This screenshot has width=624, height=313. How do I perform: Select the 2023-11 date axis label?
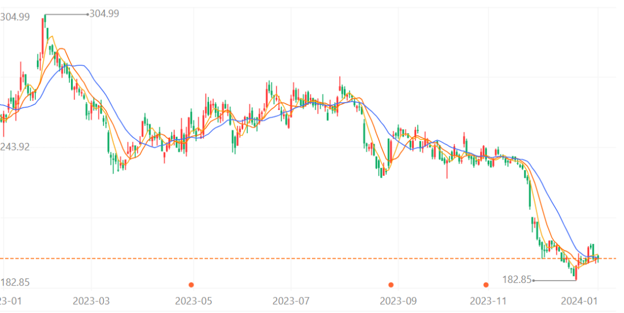coord(489,300)
